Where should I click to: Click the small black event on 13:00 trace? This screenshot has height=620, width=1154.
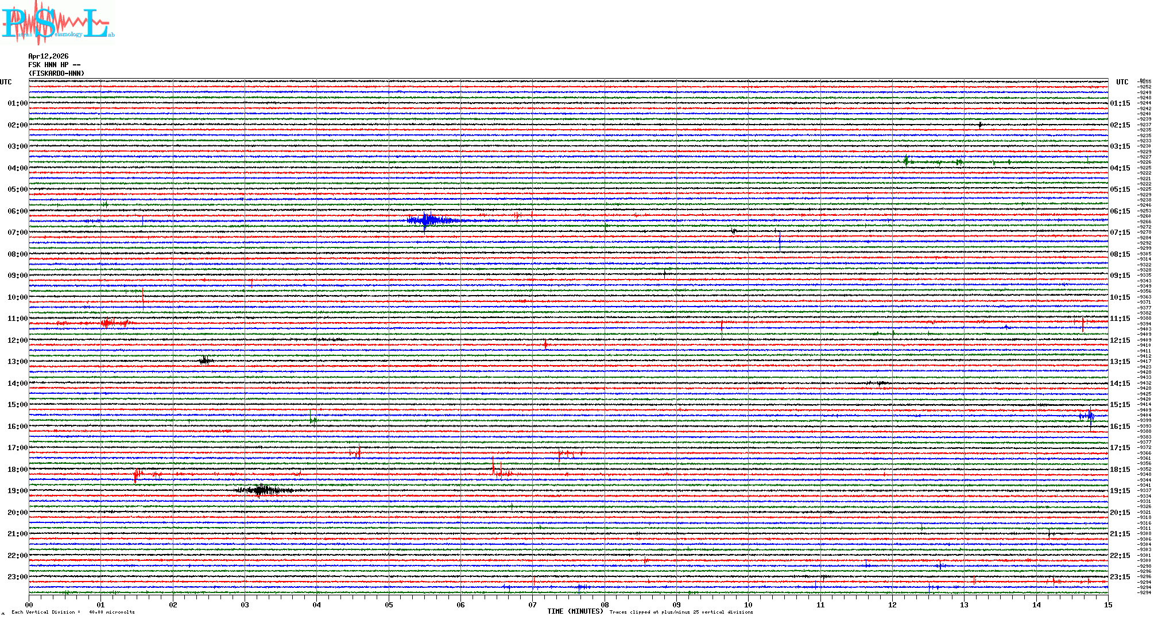point(205,361)
